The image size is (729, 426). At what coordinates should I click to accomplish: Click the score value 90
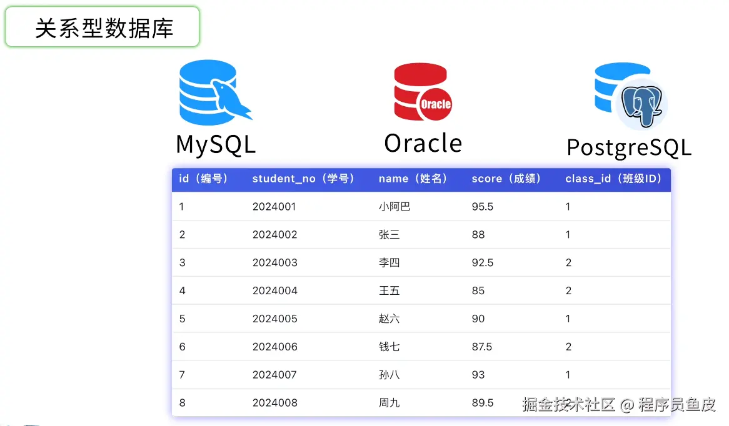tap(478, 319)
